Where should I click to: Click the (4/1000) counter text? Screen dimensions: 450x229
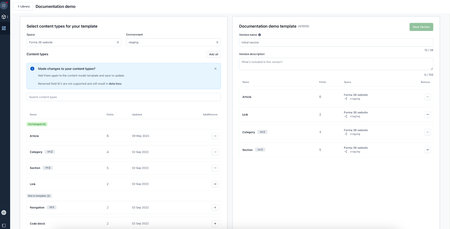303,26
